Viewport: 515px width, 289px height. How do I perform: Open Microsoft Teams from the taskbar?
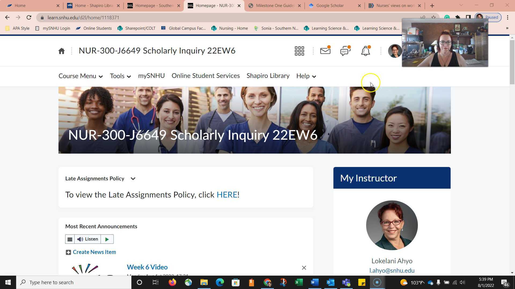point(346,282)
